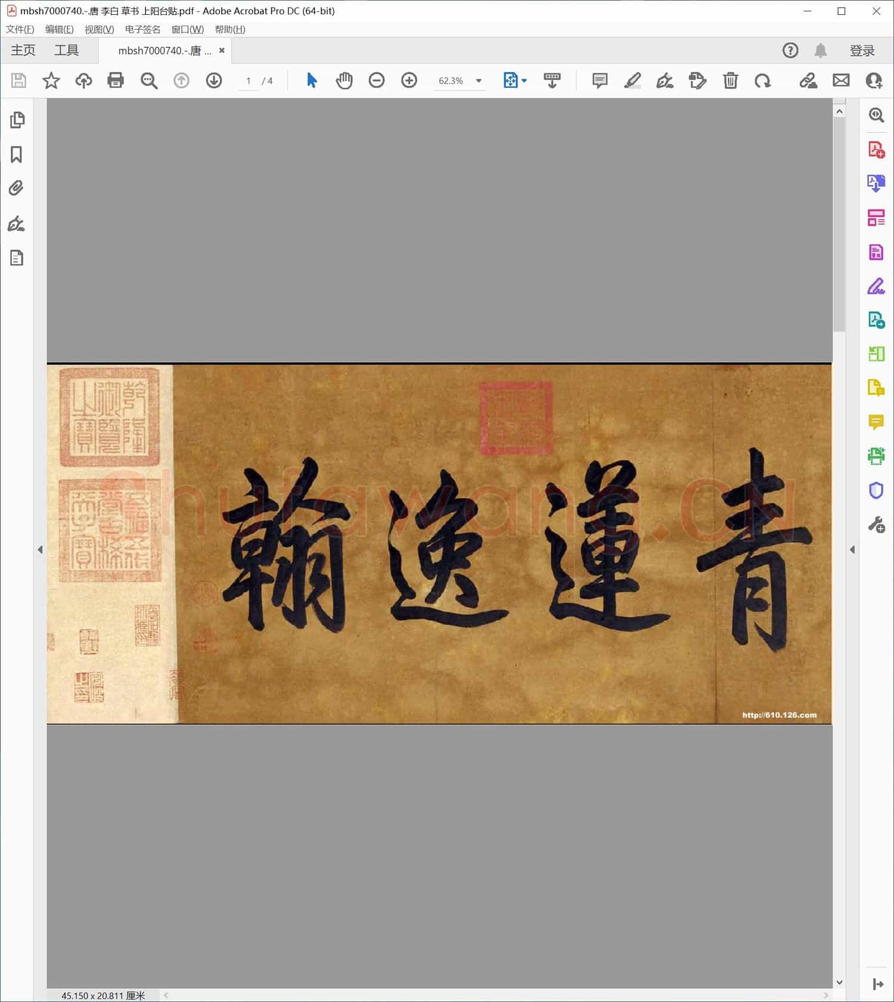This screenshot has width=894, height=1002.
Task: Zoom out with the minus button
Action: point(377,81)
